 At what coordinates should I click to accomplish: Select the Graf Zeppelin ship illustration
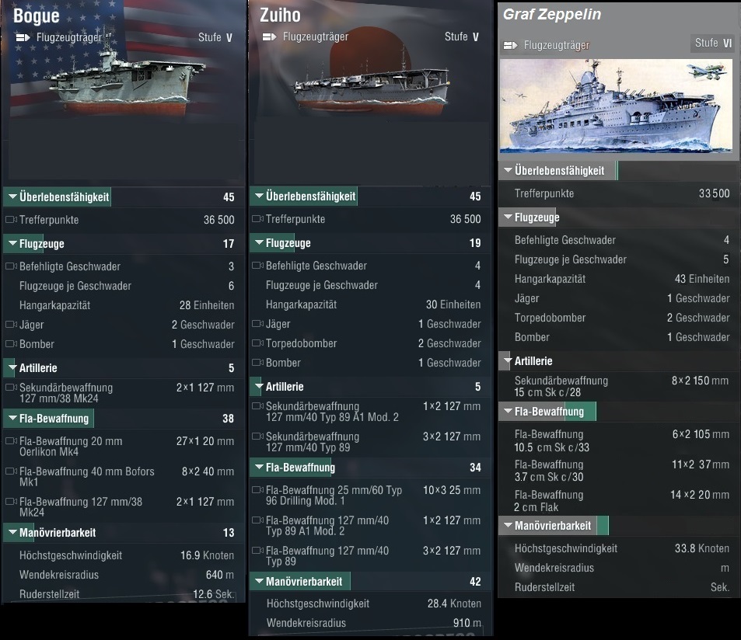[x=615, y=106]
